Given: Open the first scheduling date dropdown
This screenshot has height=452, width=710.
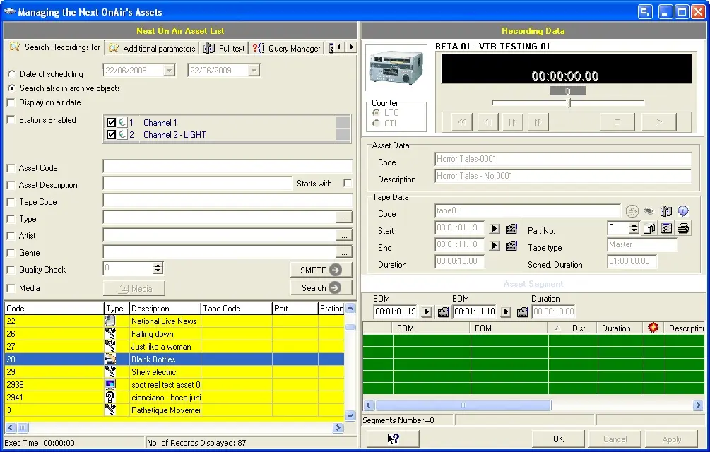Looking at the screenshot, I should pos(169,71).
